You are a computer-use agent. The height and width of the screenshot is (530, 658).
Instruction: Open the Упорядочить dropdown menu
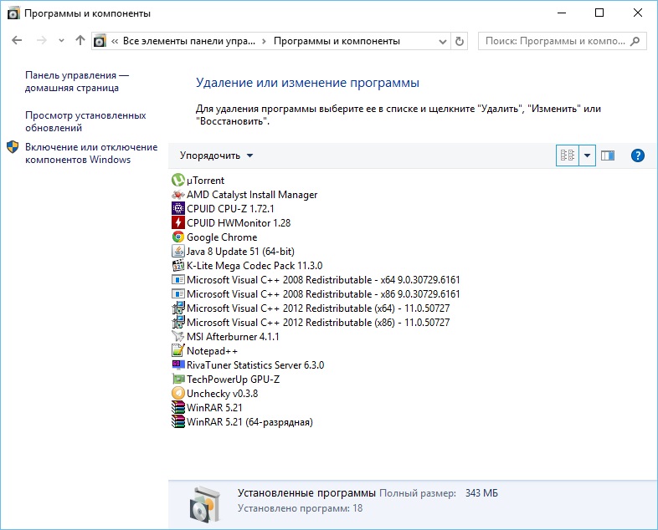[x=216, y=155]
